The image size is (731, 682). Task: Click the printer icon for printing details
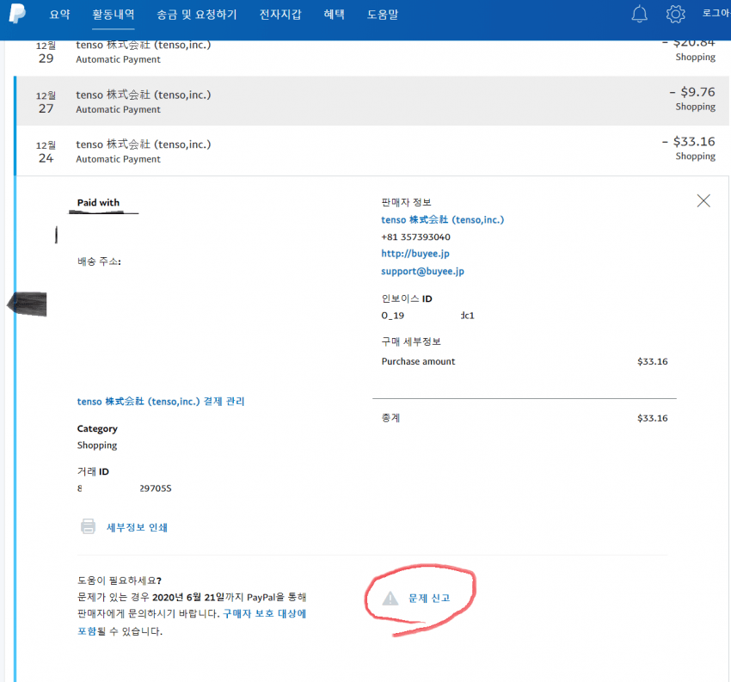(88, 526)
